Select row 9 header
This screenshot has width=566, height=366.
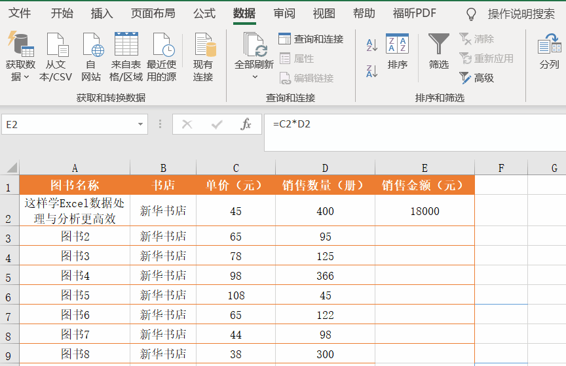9,354
